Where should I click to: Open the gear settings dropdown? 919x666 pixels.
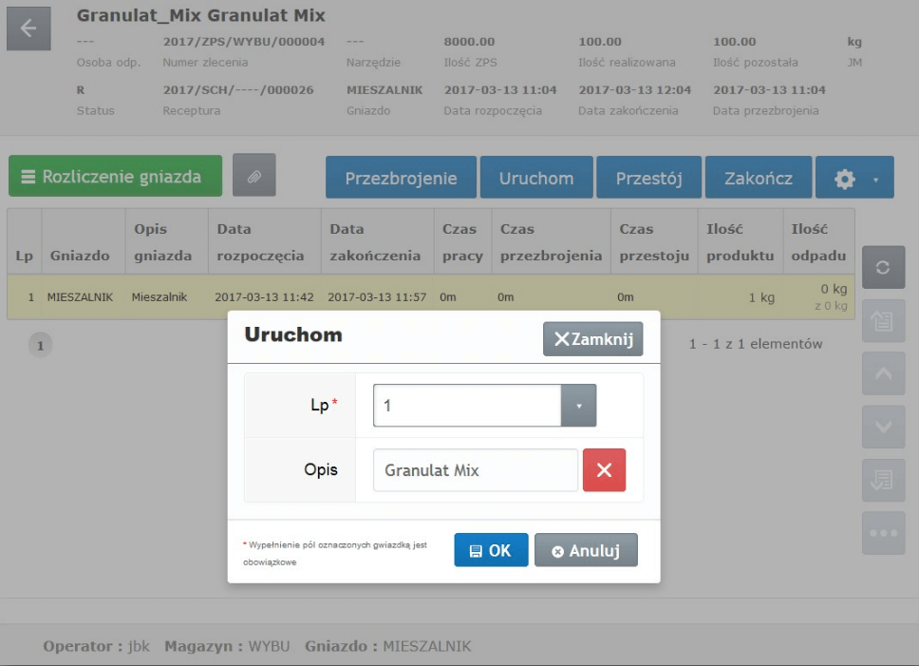click(x=854, y=178)
